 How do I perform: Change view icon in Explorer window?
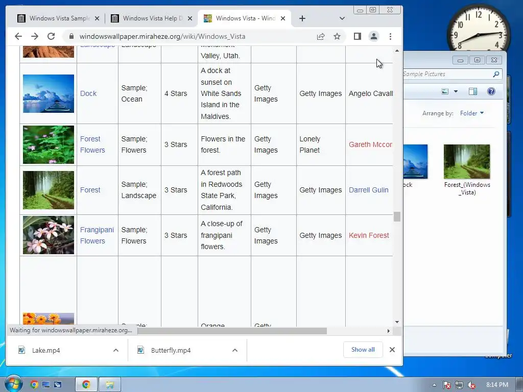pos(445,91)
